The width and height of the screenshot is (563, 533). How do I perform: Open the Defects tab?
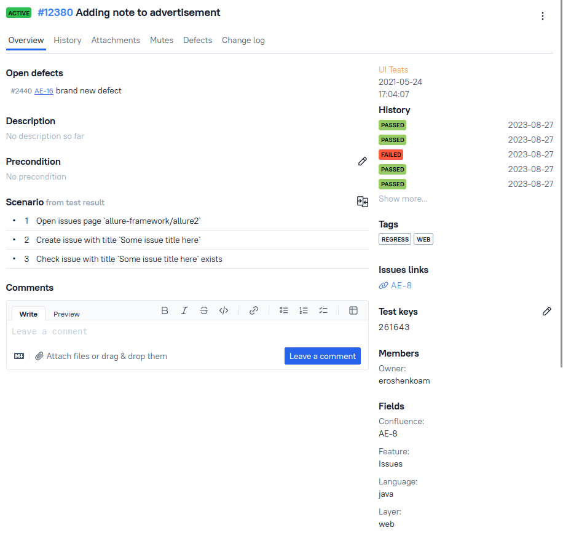197,40
